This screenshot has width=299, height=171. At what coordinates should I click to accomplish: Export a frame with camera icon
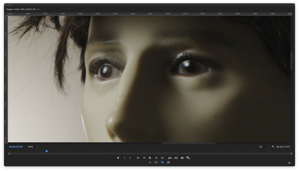pyautogui.click(x=182, y=158)
